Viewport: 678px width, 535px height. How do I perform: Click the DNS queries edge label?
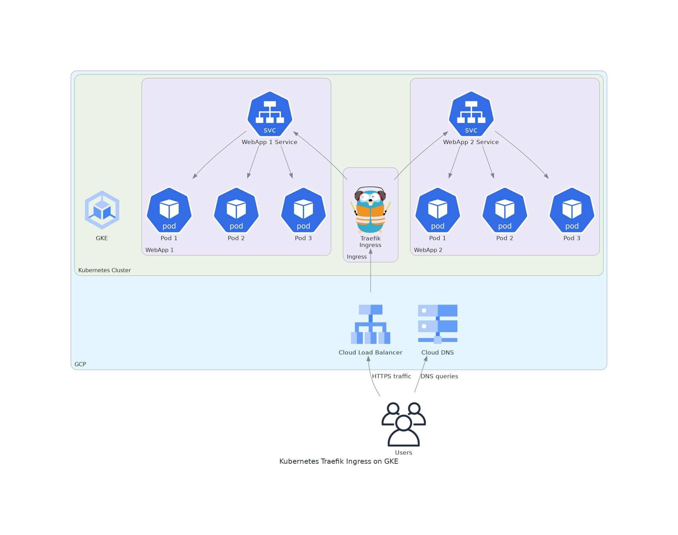[x=439, y=376]
